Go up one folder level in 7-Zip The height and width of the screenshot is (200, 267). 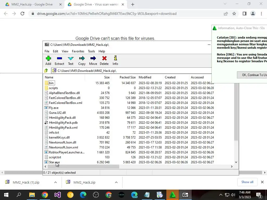(x=46, y=71)
